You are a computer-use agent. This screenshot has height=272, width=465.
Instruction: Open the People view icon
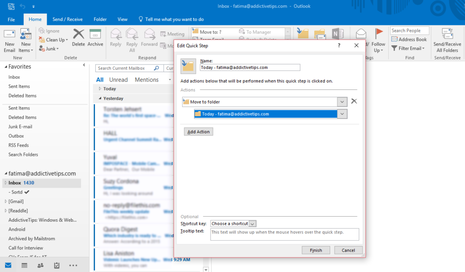click(x=40, y=265)
